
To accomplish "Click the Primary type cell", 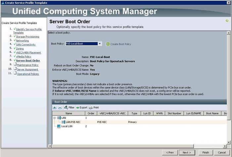I will tap(132, 122).
